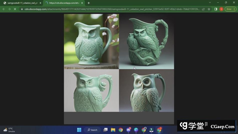Bookmark this page with the star icon

tap(209, 9)
